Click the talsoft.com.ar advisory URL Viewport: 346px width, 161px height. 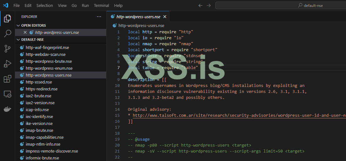click(x=239, y=115)
